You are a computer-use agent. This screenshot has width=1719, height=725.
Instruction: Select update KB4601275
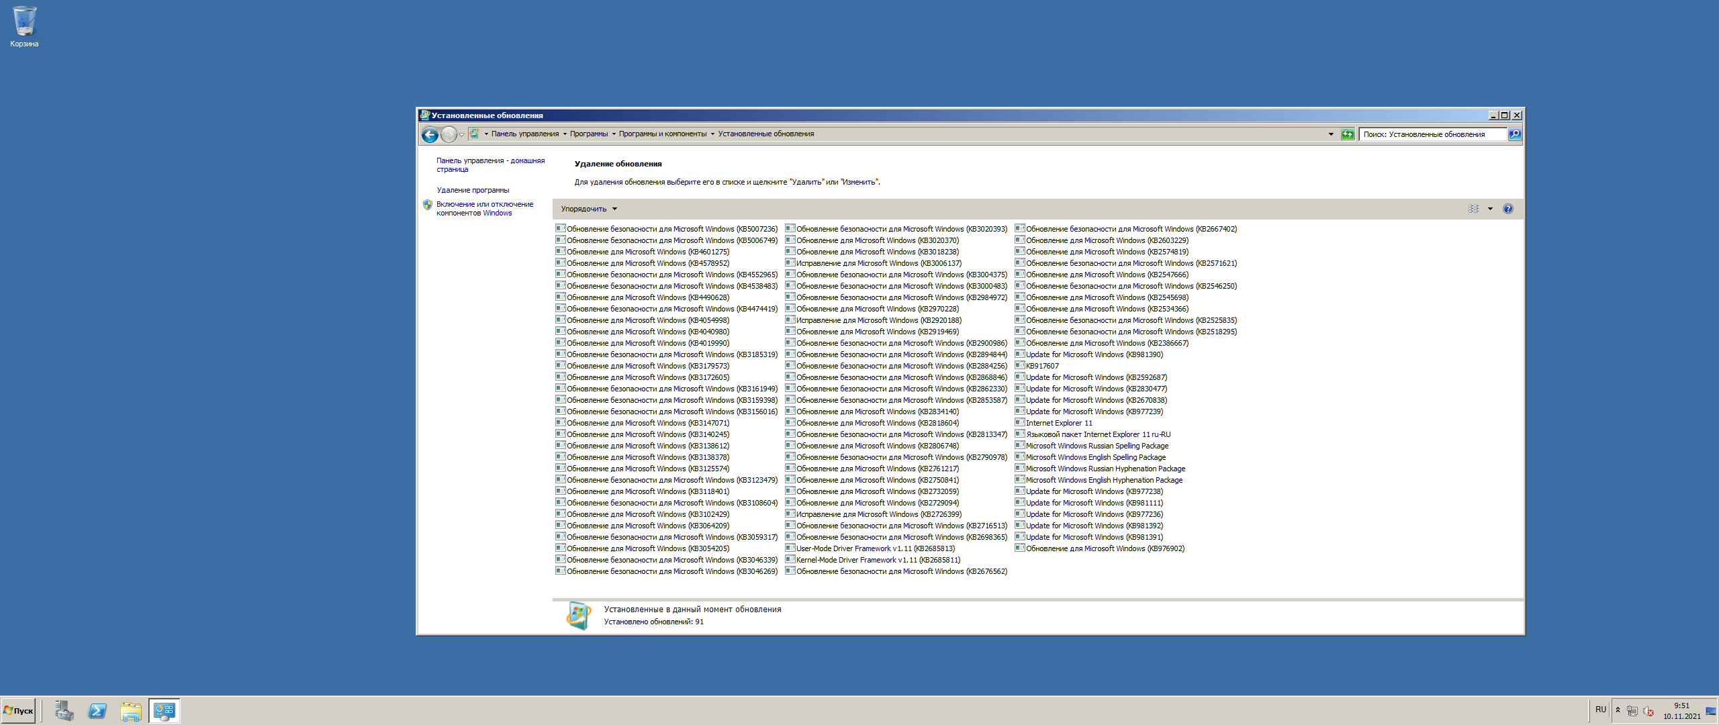pyautogui.click(x=643, y=252)
